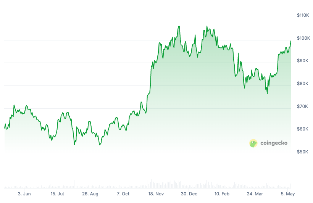Image resolution: width=313 pixels, height=203 pixels.
Task: Click the 10. Feb date label
Action: 222,194
